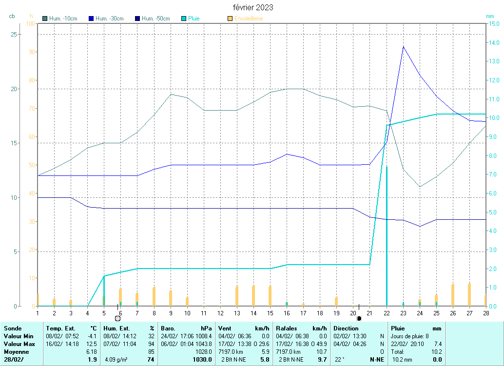Click the Hum. -10cm legend color square
The image size is (504, 366).
pos(45,19)
